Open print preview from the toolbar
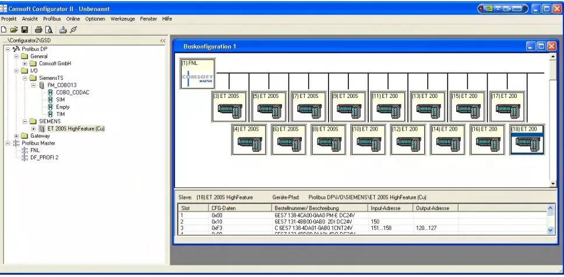Screen dimensions: 564x277 pos(48,30)
